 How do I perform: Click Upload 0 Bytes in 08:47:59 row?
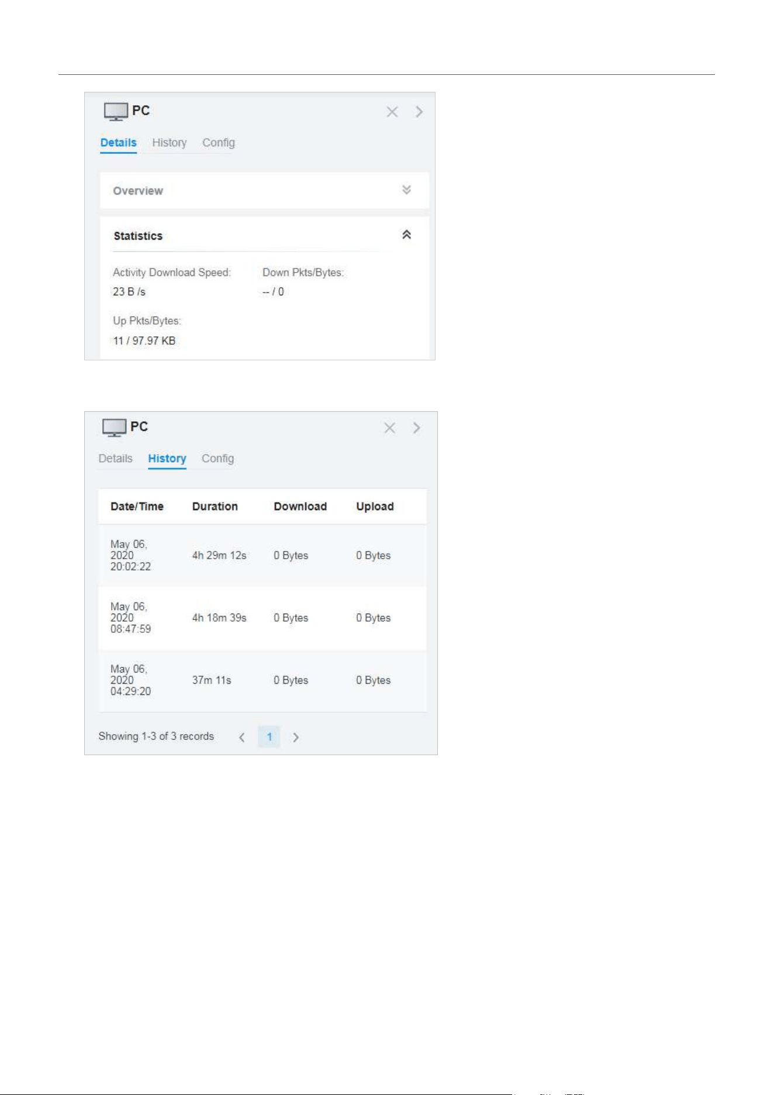[374, 618]
